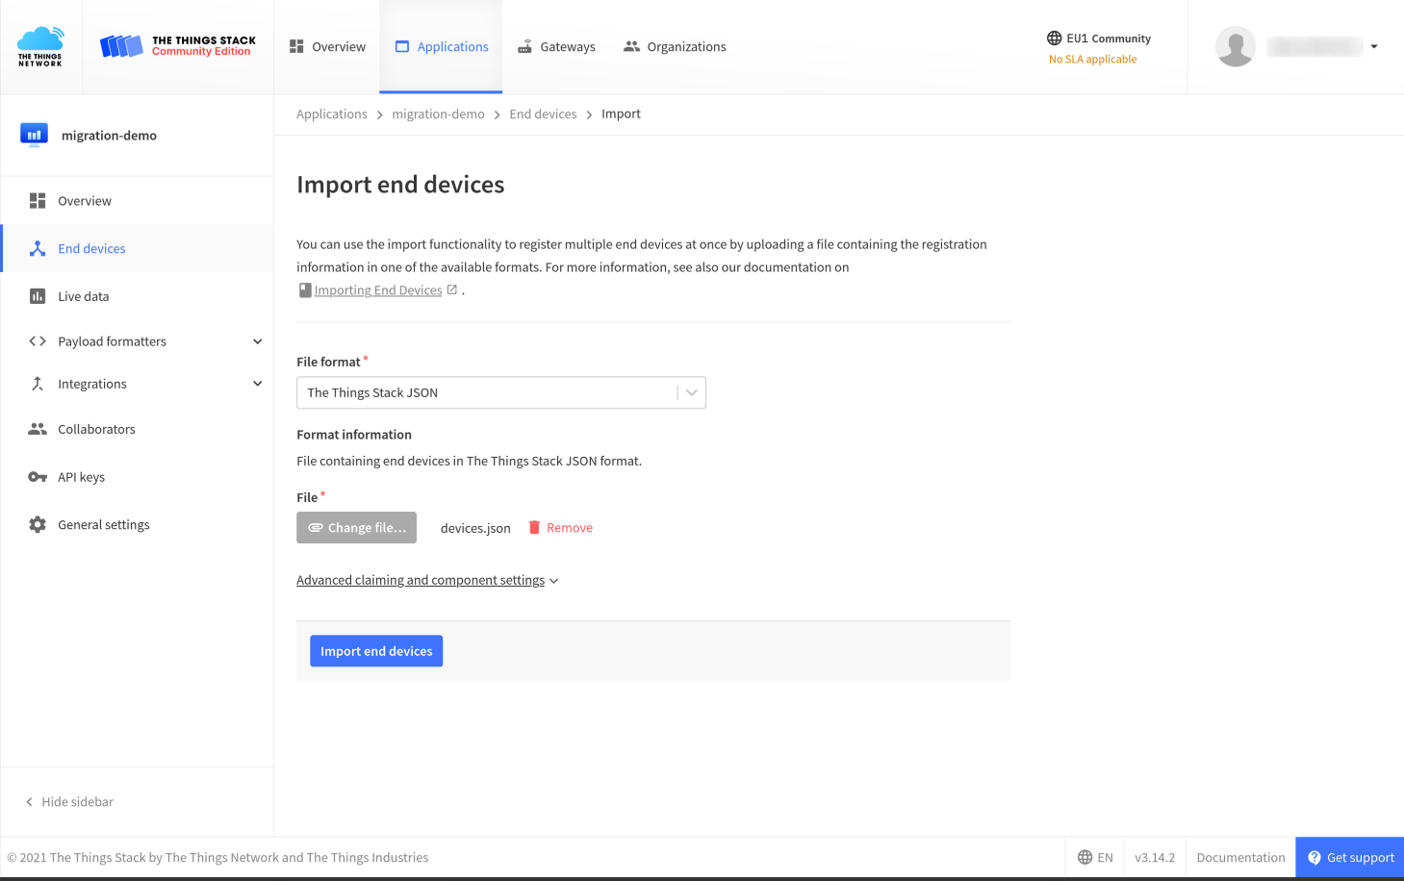Click the migration-demo breadcrumb
The width and height of the screenshot is (1404, 881).
tap(438, 113)
